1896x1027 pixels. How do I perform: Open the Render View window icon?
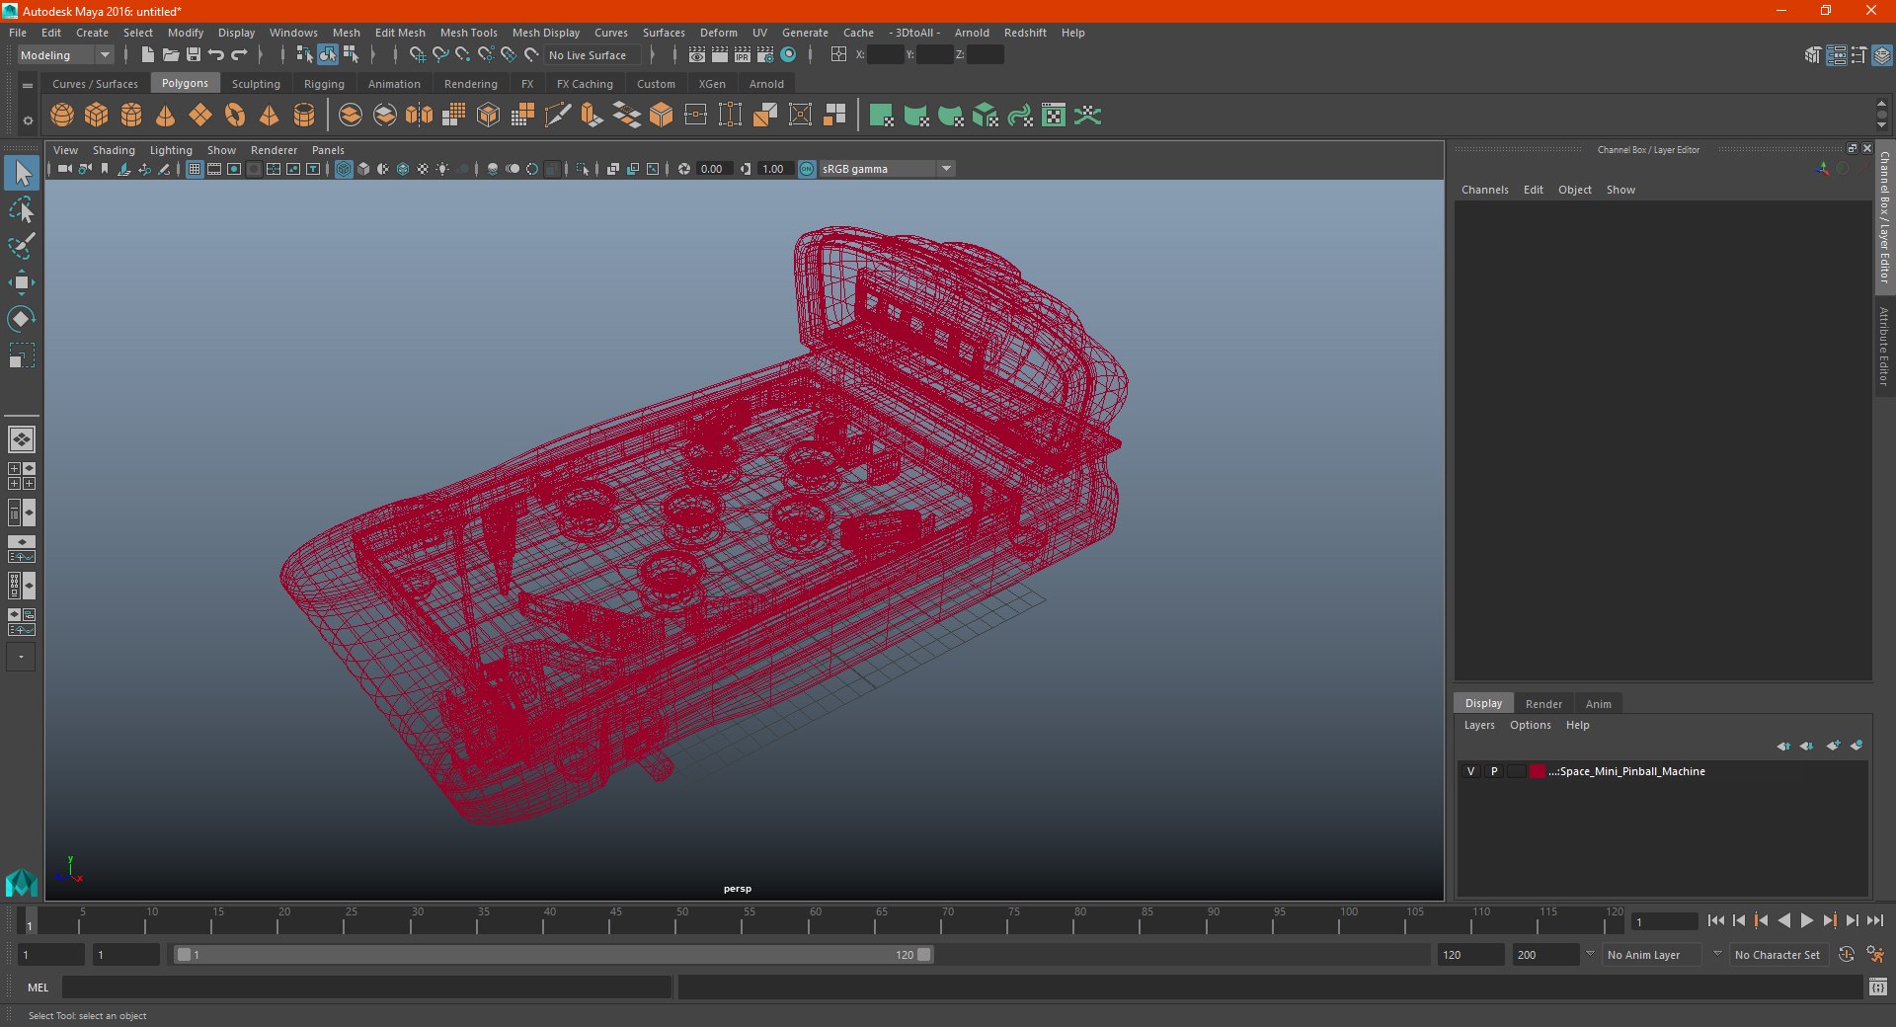697,55
